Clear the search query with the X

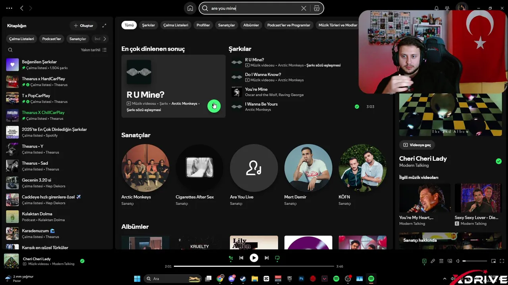pyautogui.click(x=304, y=8)
